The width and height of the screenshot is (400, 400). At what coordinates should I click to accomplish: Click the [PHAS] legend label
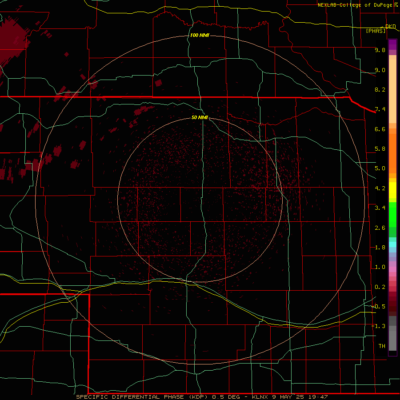tap(376, 31)
